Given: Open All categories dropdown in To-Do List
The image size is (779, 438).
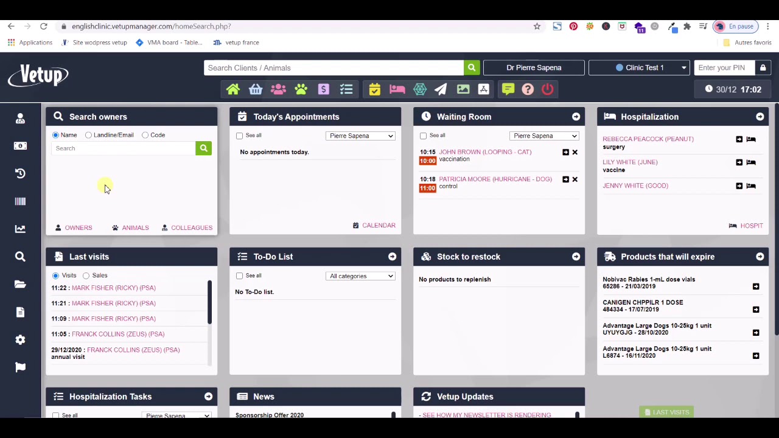Looking at the screenshot, I should pyautogui.click(x=361, y=276).
